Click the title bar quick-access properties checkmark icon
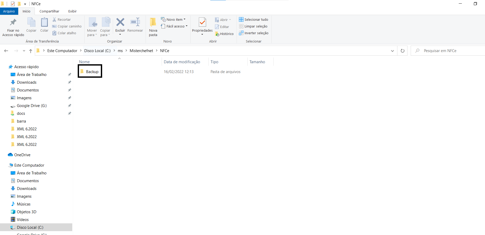The width and height of the screenshot is (485, 235). click(13, 4)
